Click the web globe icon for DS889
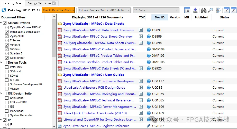The image size is (237, 129). click(149, 37)
